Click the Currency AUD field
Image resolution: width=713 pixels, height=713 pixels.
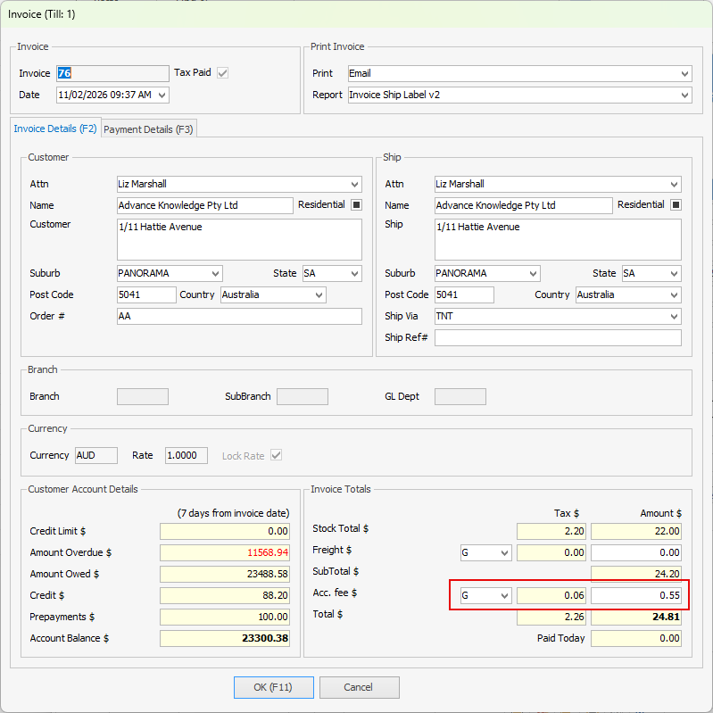coord(96,455)
